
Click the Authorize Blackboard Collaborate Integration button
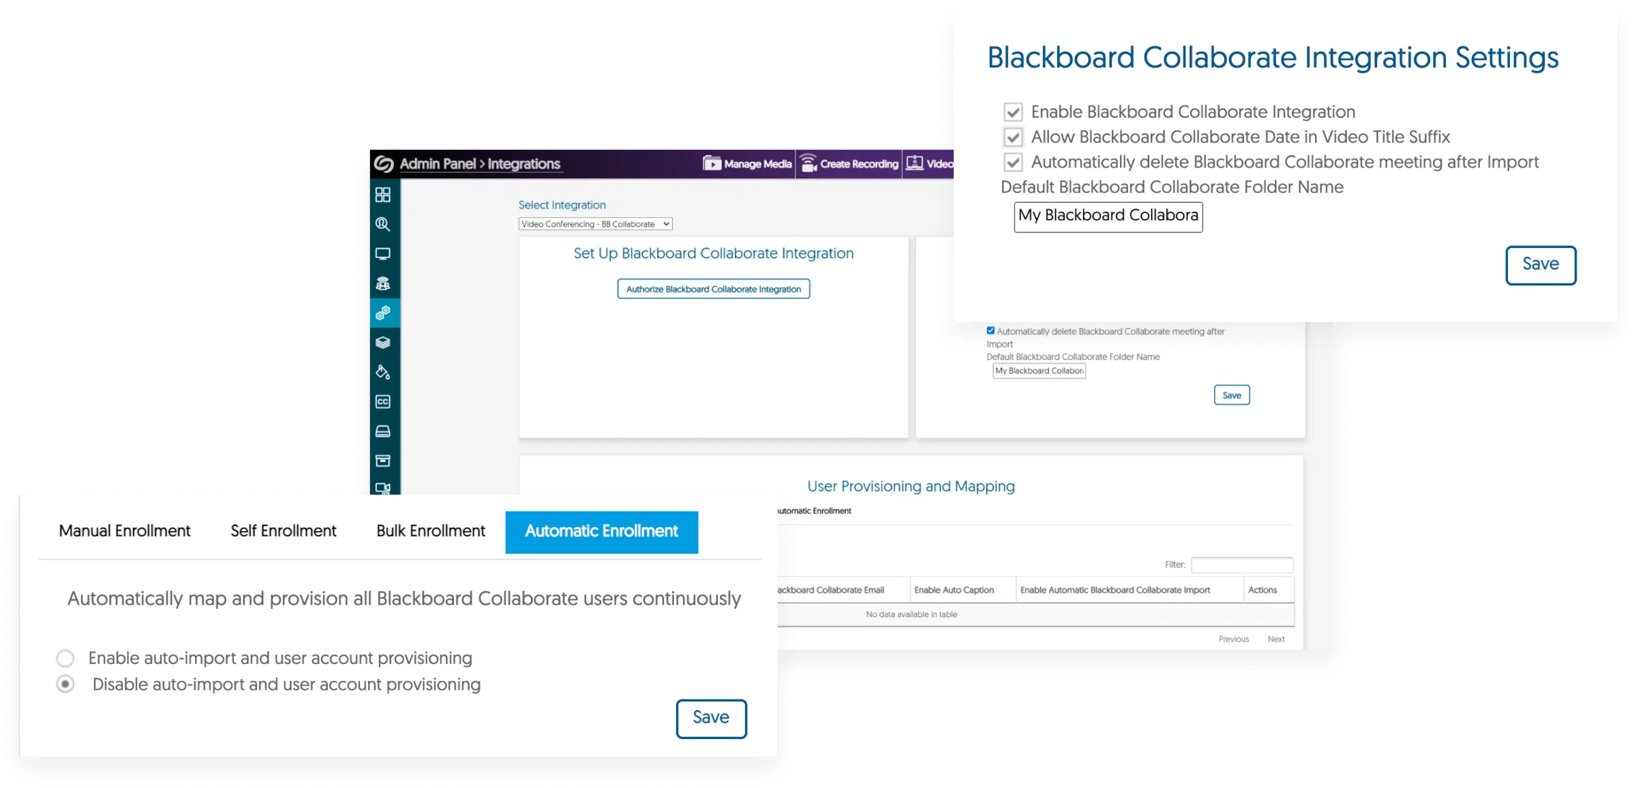pos(714,289)
